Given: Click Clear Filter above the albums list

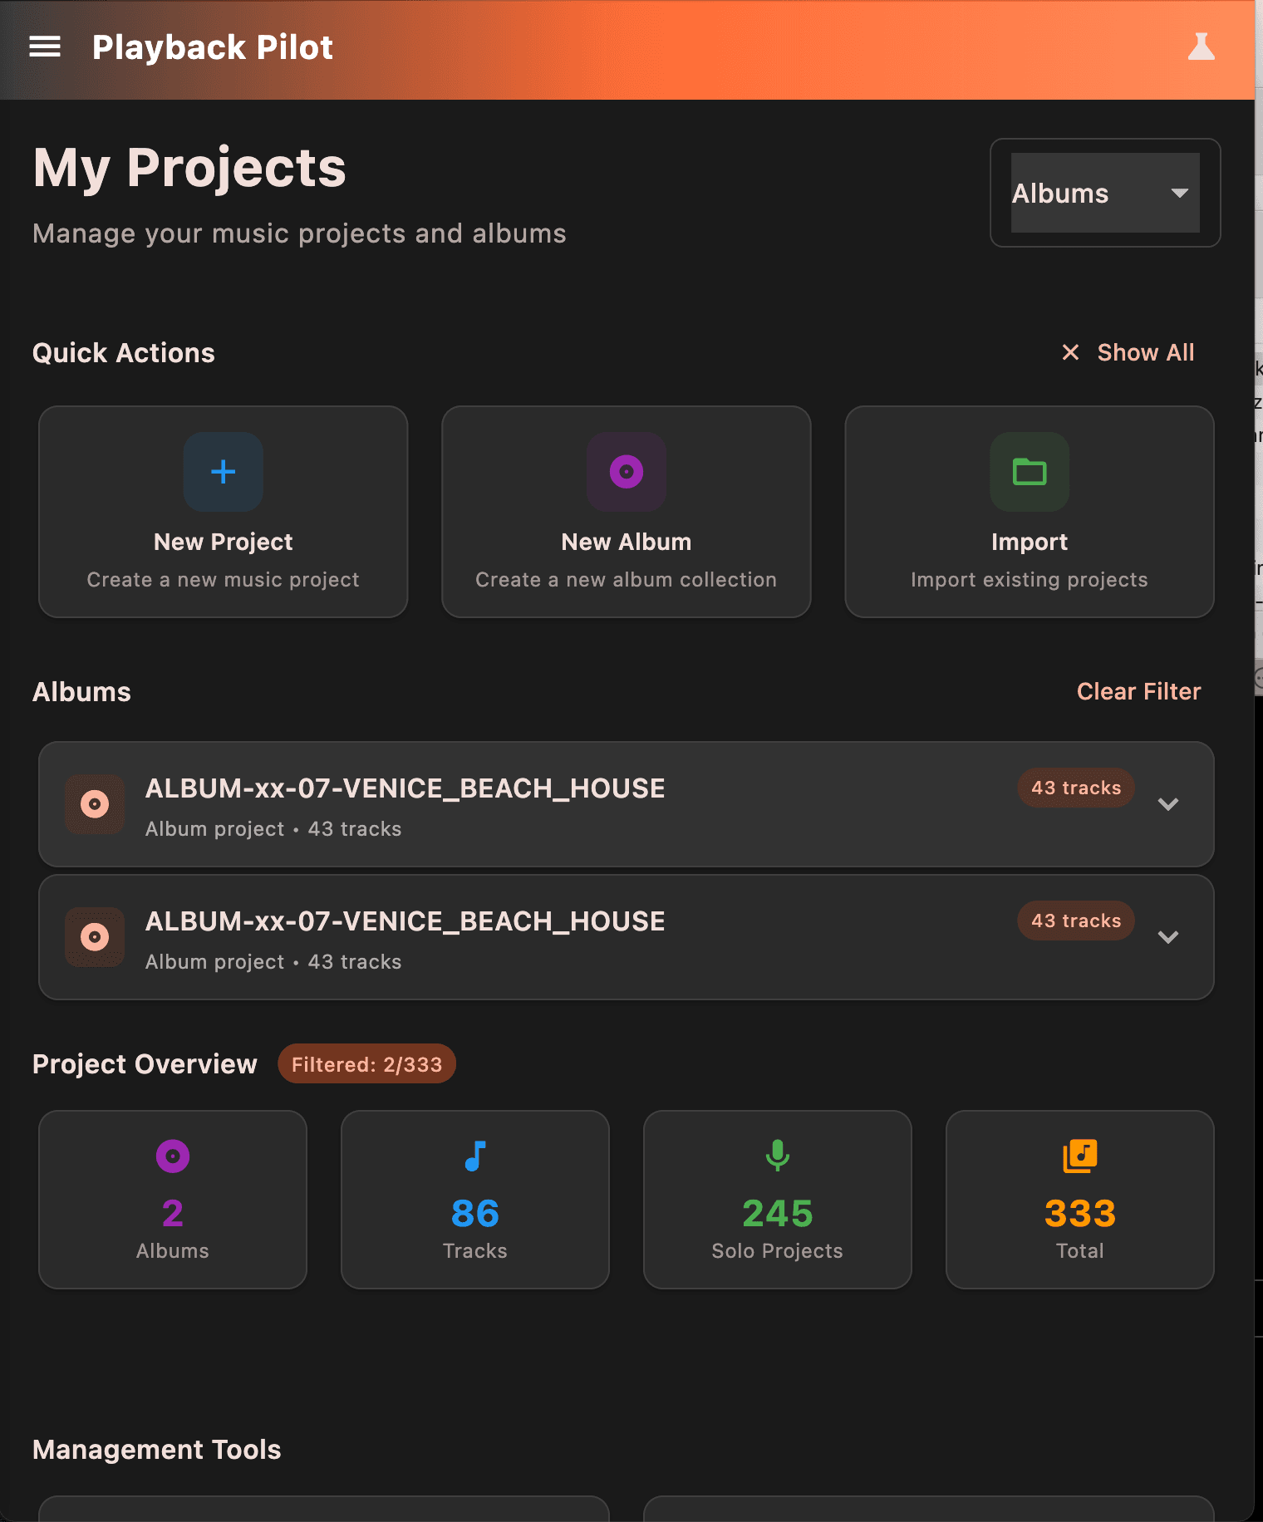Looking at the screenshot, I should pos(1138,691).
